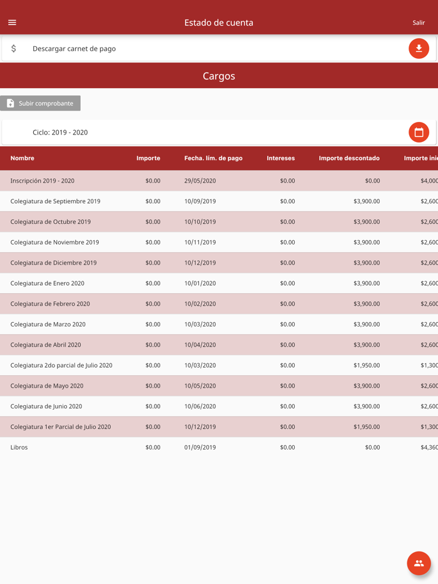Image resolution: width=438 pixels, height=584 pixels.
Task: Open the hamburger navigation menu
Action: pos(12,23)
